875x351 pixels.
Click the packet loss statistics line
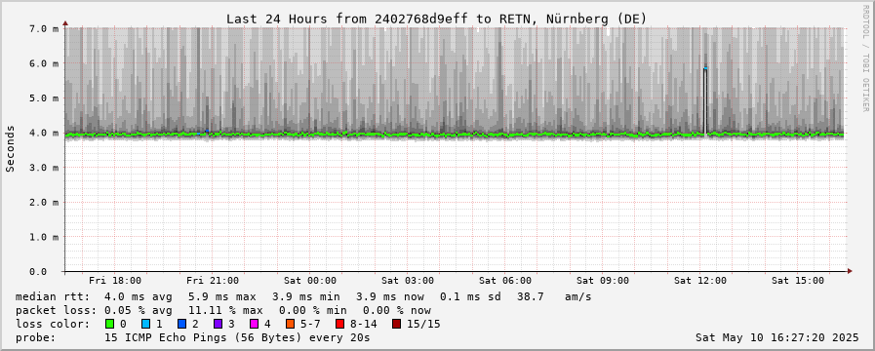pyautogui.click(x=223, y=310)
